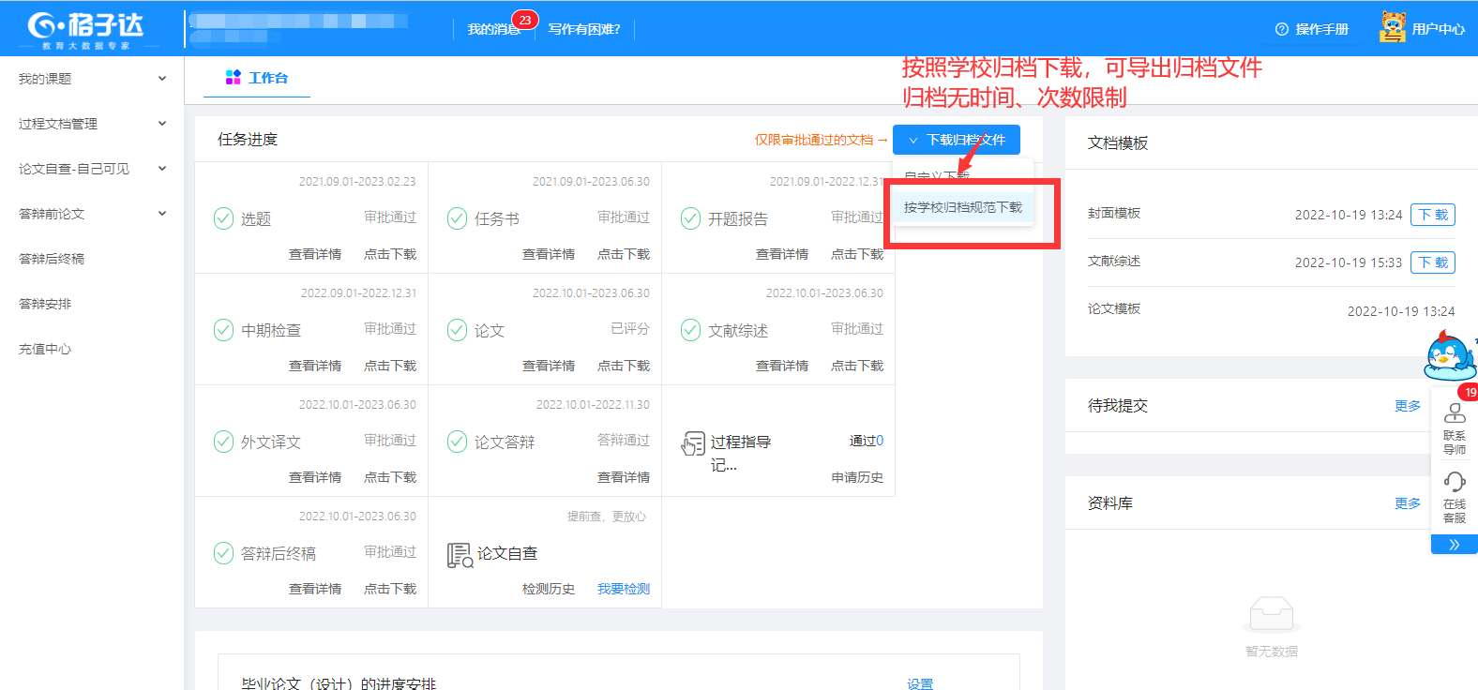Open 我的消息 with 23 badge
Screen dimensions: 1478x690
(493, 29)
